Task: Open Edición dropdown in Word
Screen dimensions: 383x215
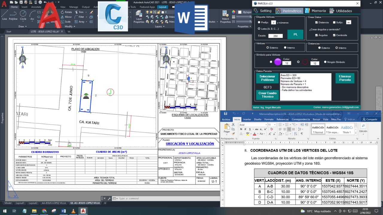Action: pos(363,129)
